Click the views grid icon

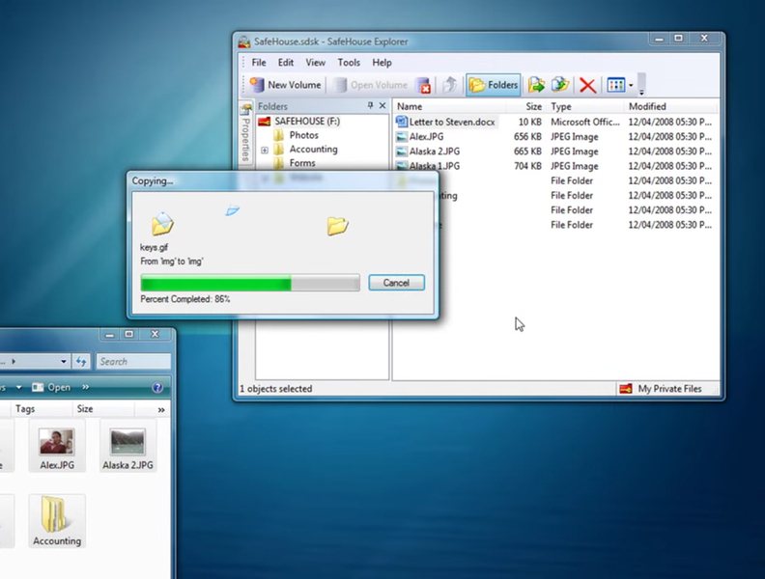615,85
